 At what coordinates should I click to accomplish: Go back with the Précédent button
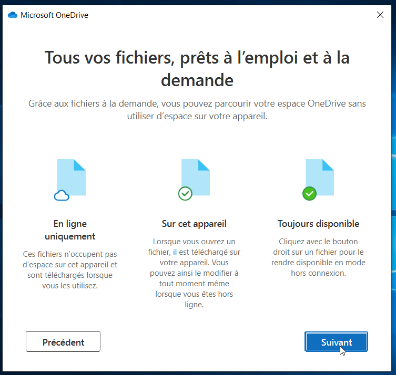[x=63, y=342]
